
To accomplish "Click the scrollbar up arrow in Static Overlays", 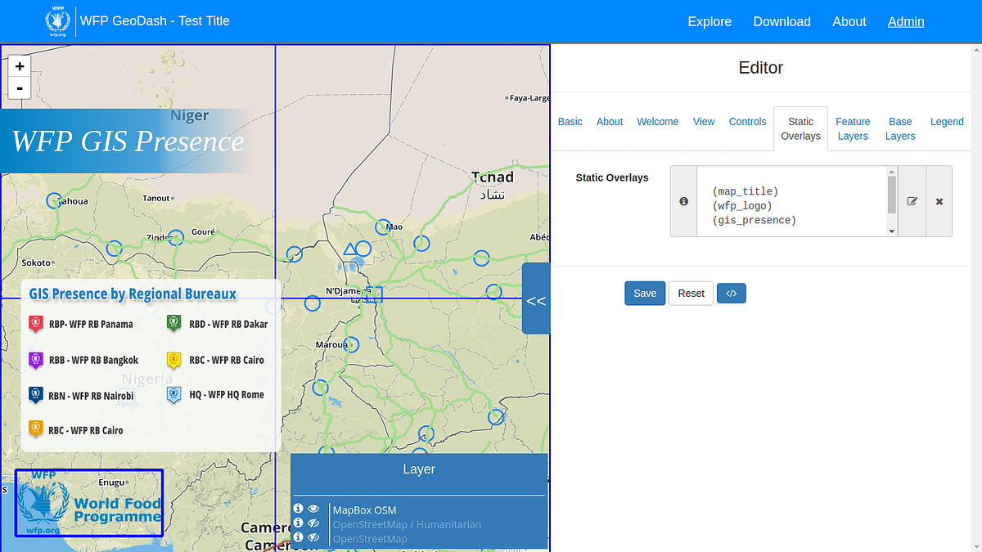I will tap(892, 172).
